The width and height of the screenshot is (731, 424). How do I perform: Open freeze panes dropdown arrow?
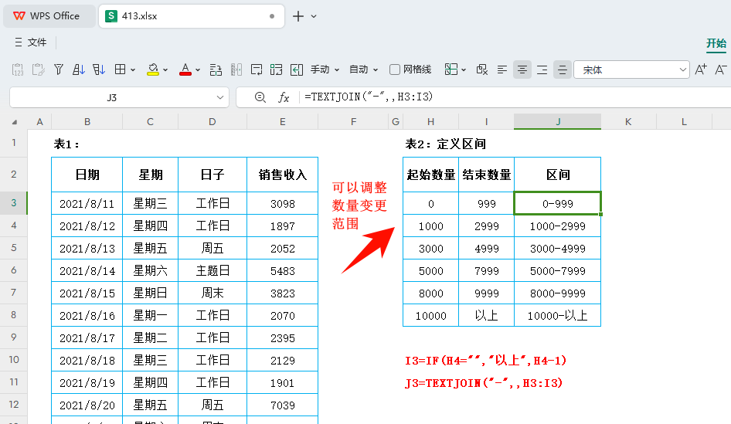click(x=464, y=70)
